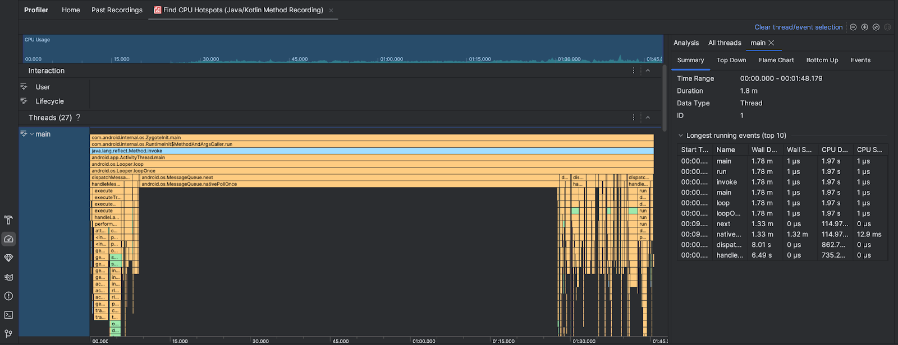Sort events by the Name column header
This screenshot has width=898, height=345.
[726, 150]
